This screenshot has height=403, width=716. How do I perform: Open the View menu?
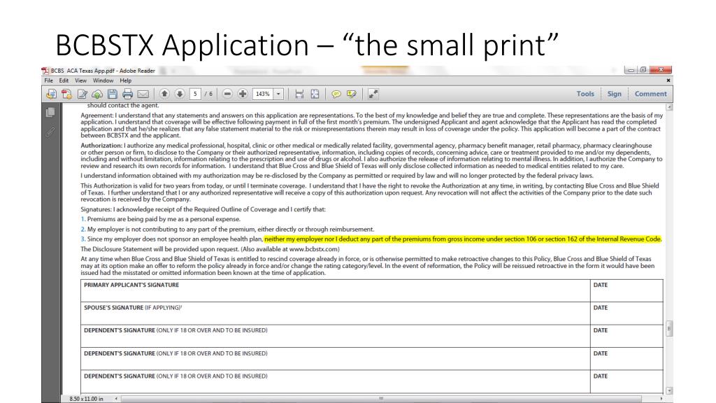click(x=80, y=80)
